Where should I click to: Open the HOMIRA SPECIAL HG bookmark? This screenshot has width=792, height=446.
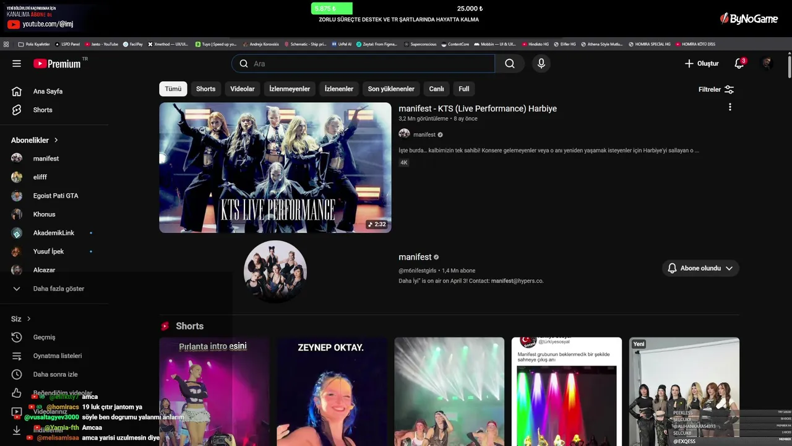pos(649,45)
